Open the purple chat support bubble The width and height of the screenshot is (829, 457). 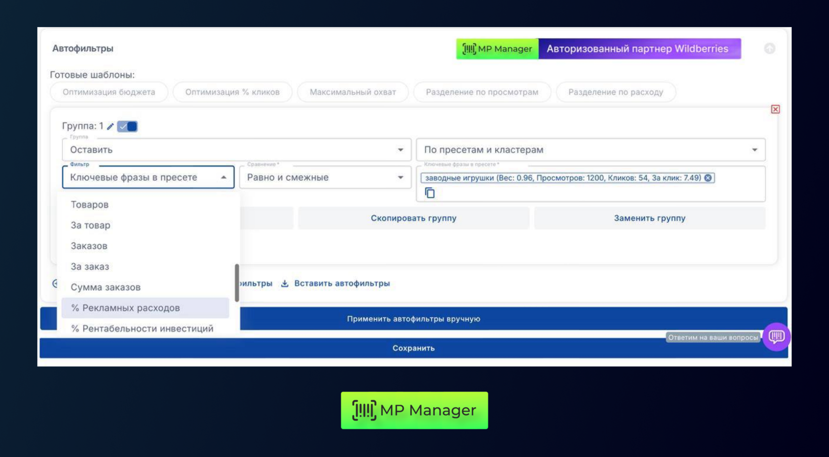point(776,337)
